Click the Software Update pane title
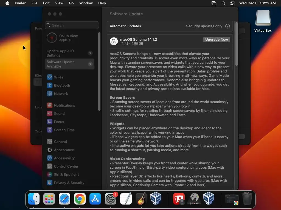This screenshot has width=281, height=210. [126, 14]
